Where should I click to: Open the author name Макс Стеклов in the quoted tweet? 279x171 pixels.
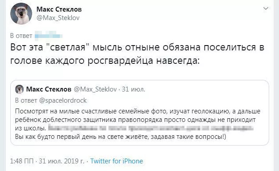coord(49,89)
